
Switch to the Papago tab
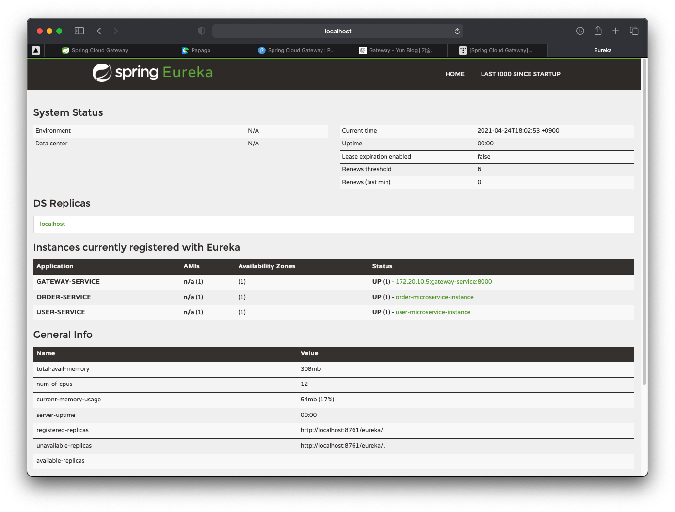tap(196, 50)
